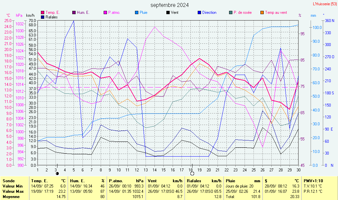The image size is (338, 200).
Task: Click the 'Moyenne' row label
Action: (x=11, y=197)
